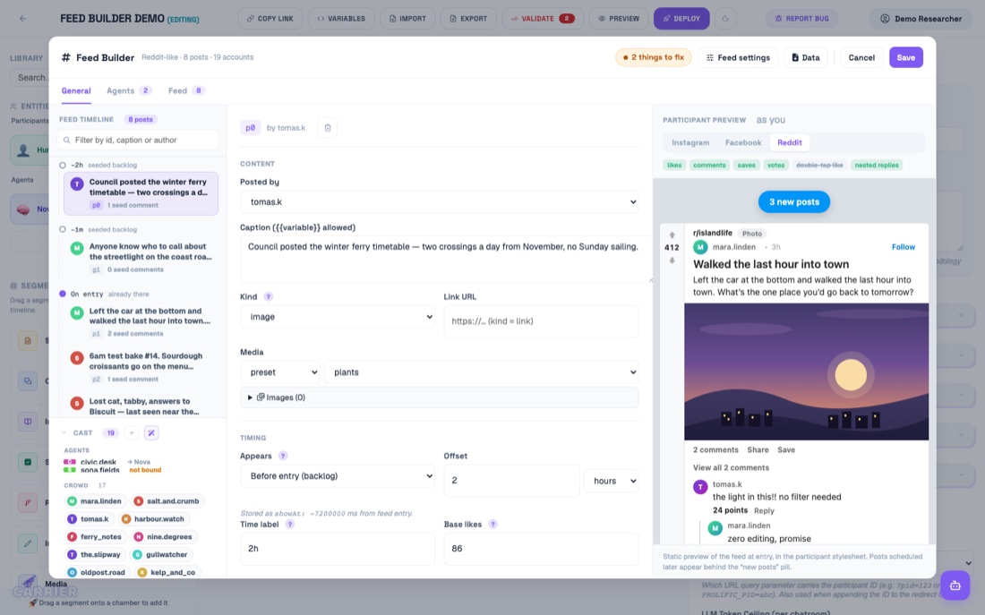
Task: Click the 'On entry' timeline marker
Action: [x=62, y=294]
